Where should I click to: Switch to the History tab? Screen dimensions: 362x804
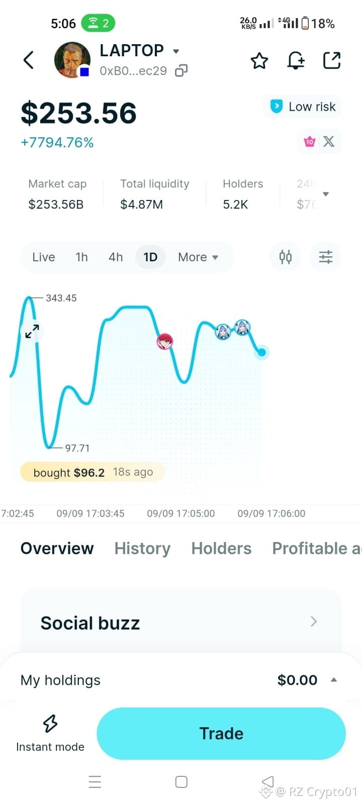142,548
